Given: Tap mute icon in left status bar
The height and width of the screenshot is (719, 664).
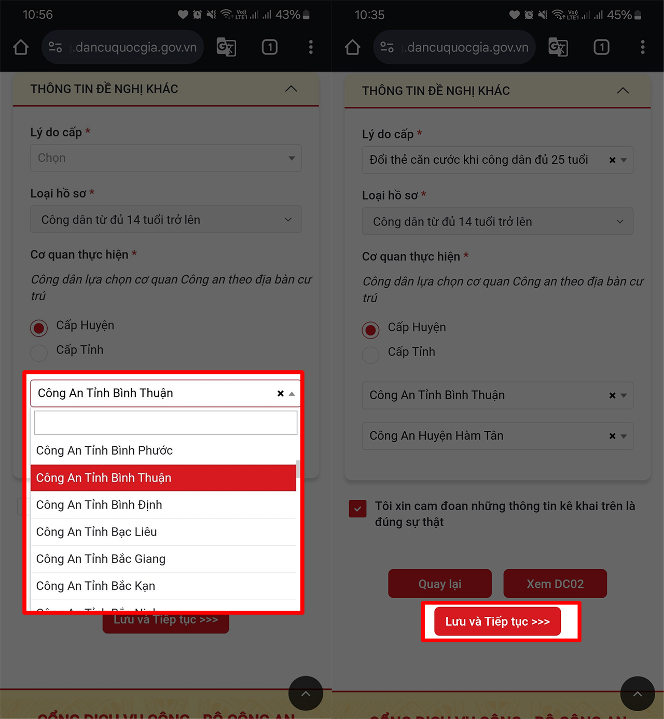Looking at the screenshot, I should tap(211, 15).
